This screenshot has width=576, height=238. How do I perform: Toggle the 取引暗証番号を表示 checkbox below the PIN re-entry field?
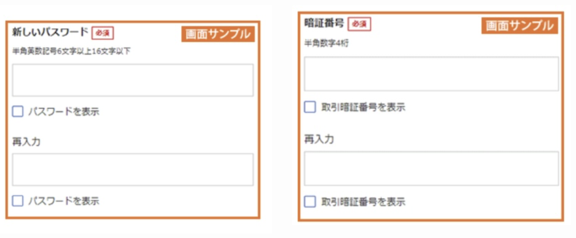(310, 202)
